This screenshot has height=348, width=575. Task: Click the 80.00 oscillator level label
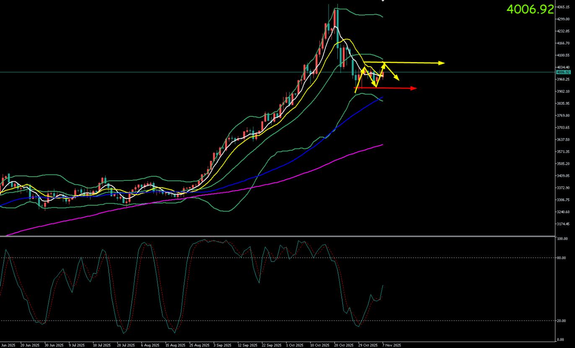pyautogui.click(x=562, y=258)
